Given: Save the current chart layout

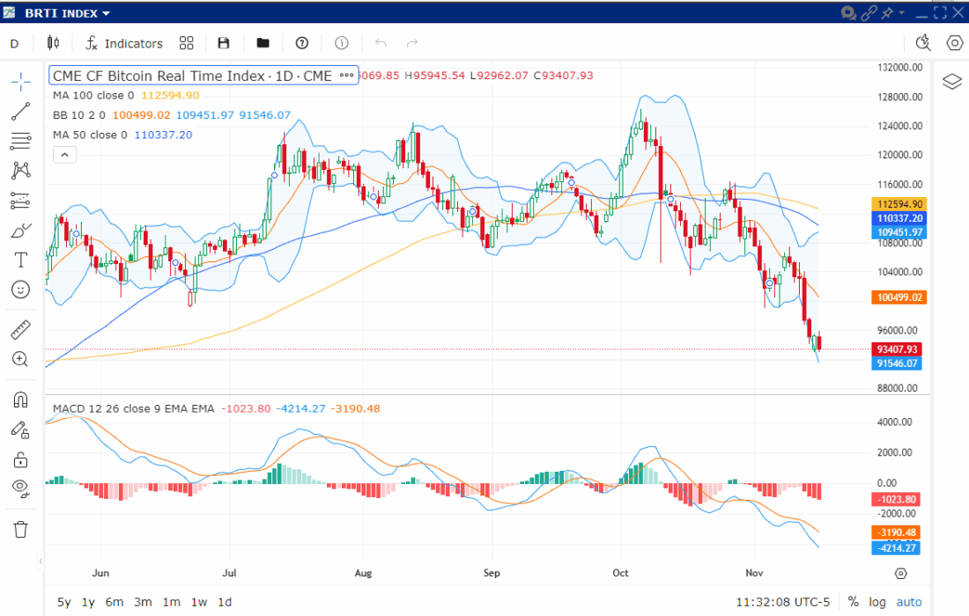Looking at the screenshot, I should coord(223,42).
